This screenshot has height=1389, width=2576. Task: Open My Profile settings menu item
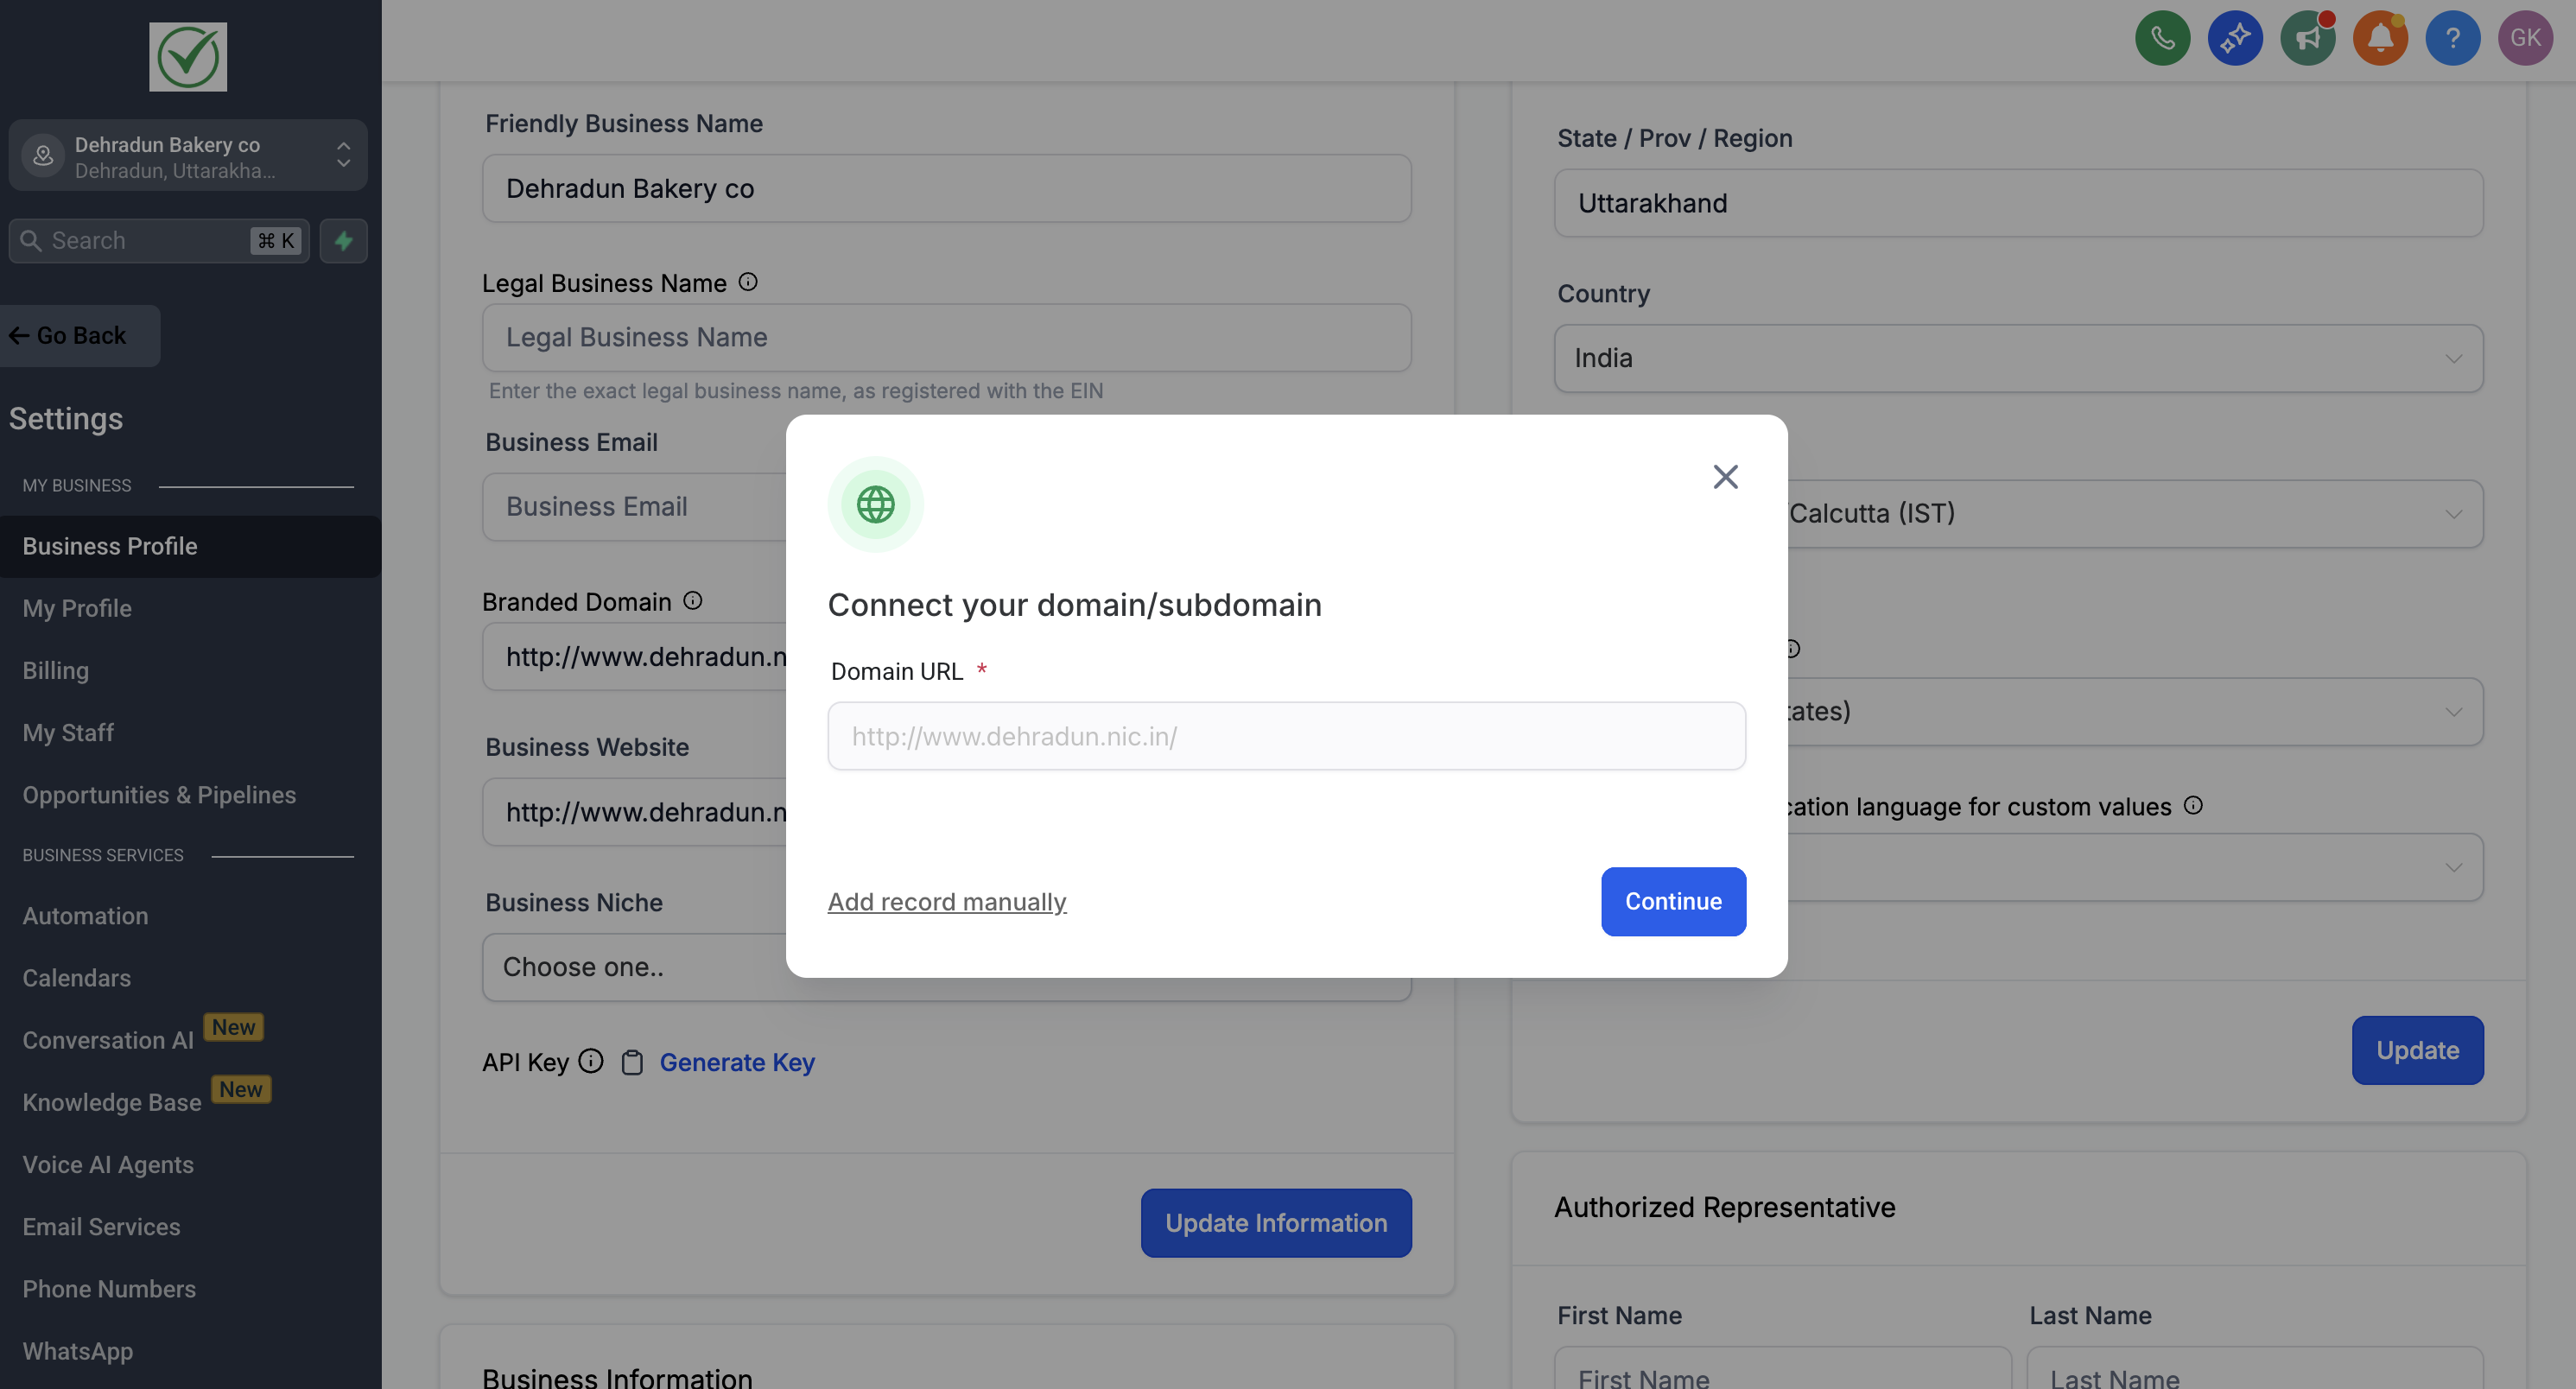(x=77, y=608)
